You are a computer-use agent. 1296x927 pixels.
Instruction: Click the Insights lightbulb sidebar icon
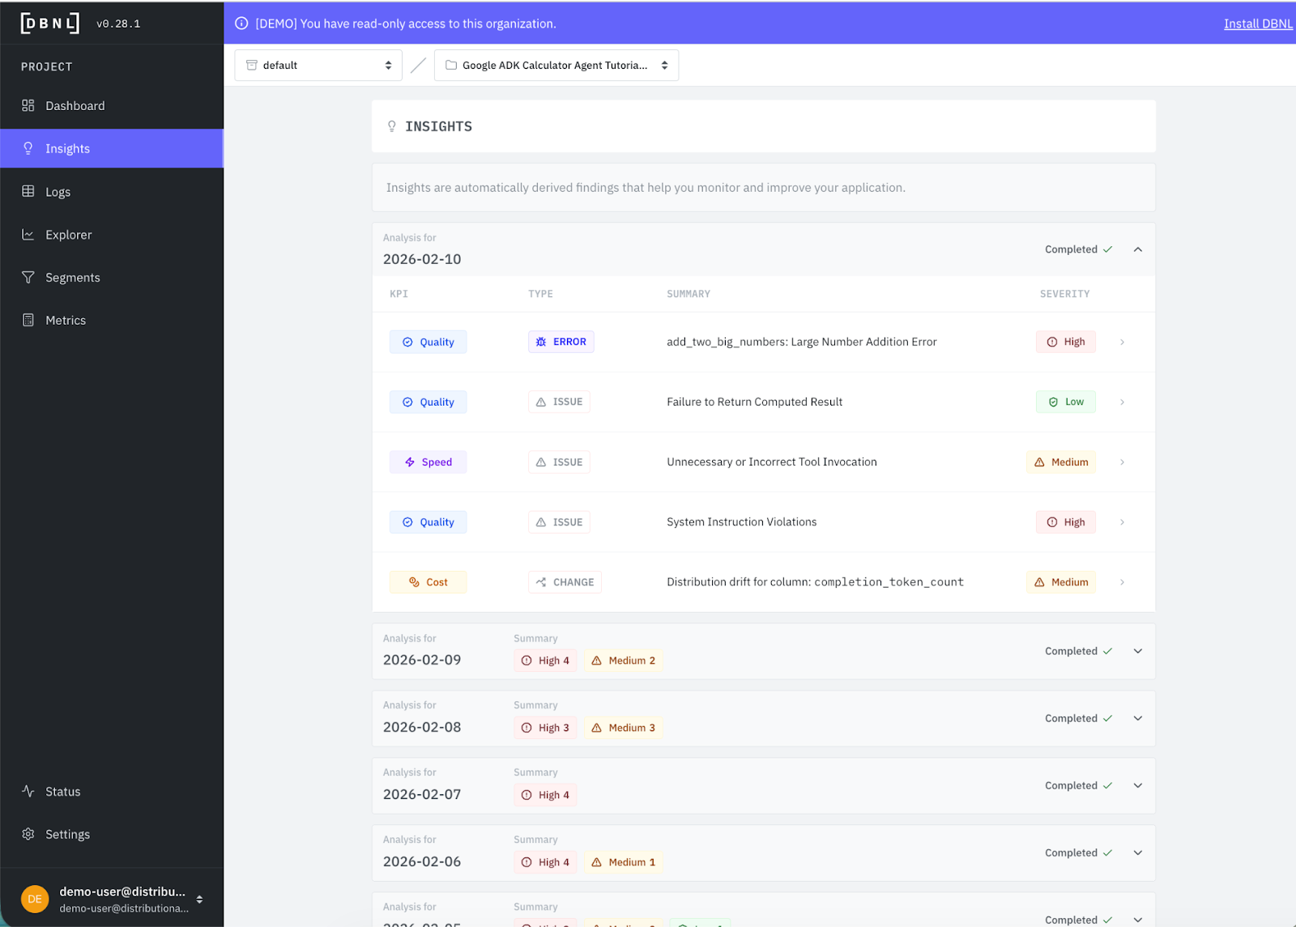click(28, 148)
